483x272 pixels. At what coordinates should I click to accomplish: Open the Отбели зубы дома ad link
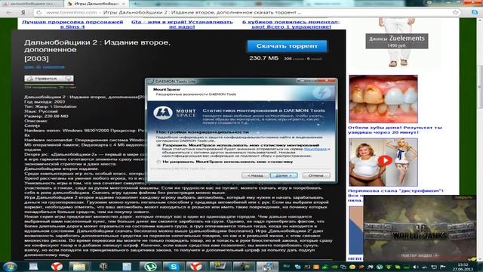(x=395, y=130)
